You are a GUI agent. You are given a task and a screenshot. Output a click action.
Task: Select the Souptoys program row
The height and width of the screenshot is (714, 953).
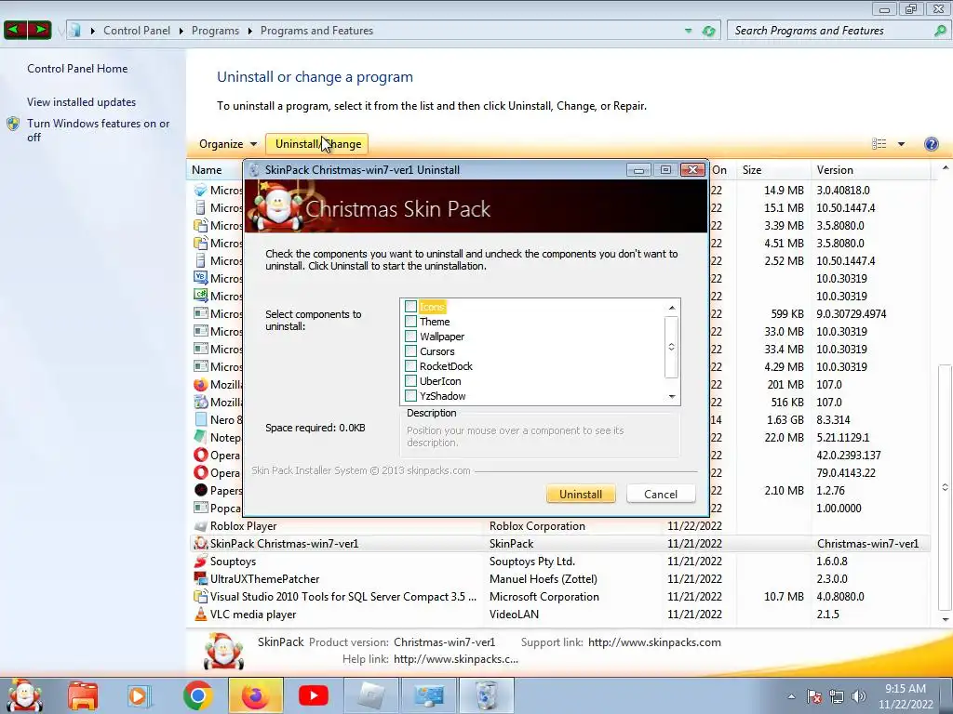pos(559,561)
